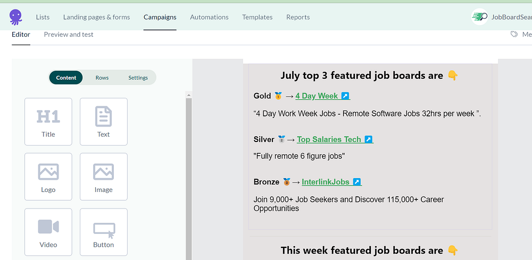Viewport: 532px width, 260px height.
Task: Click the content panel scrollbar up arrow
Action: point(188,95)
